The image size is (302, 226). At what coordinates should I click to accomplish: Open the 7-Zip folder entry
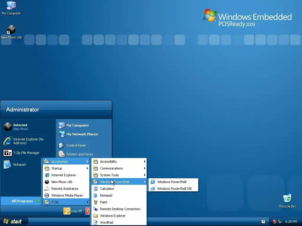(66, 202)
